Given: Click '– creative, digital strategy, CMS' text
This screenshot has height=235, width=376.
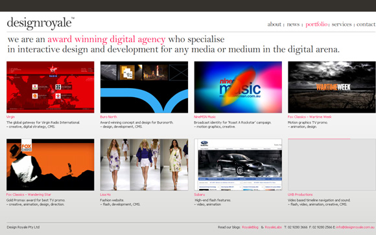Looking at the screenshot, I should coord(30,127).
